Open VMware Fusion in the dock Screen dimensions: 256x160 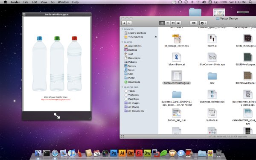tap(156, 153)
